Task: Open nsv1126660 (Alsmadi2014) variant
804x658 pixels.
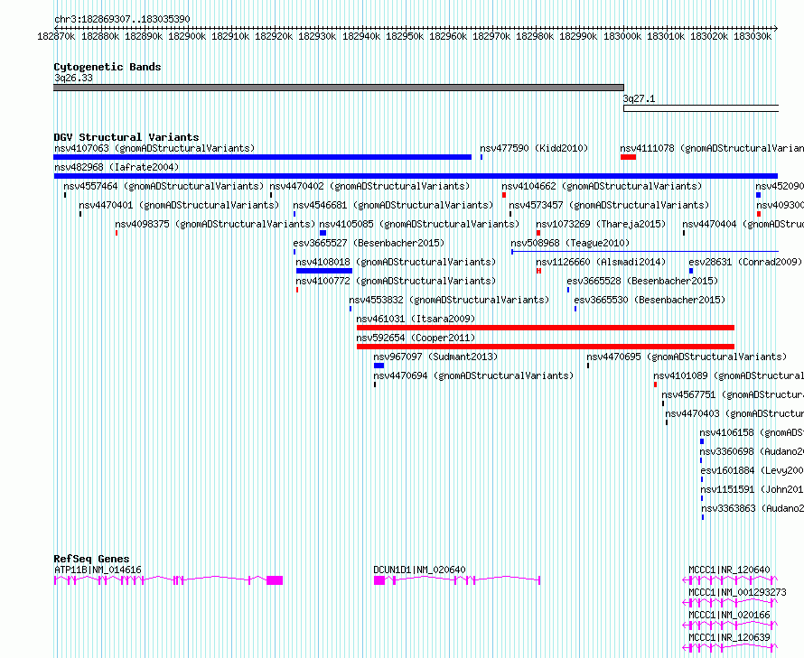Action: tap(601, 262)
